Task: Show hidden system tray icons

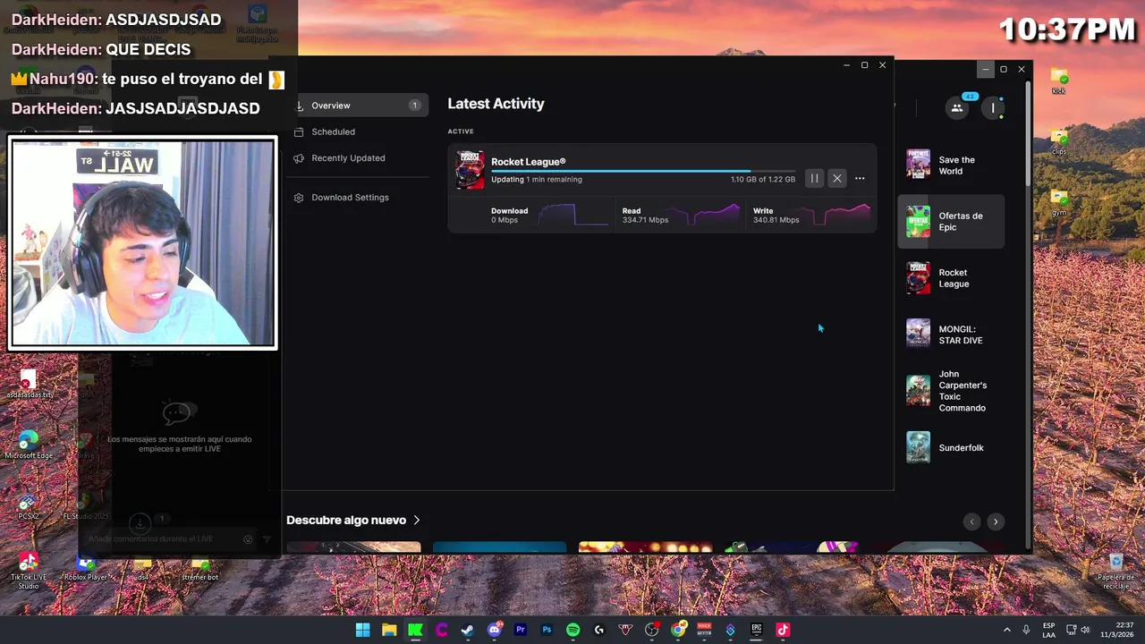Action: [1007, 630]
